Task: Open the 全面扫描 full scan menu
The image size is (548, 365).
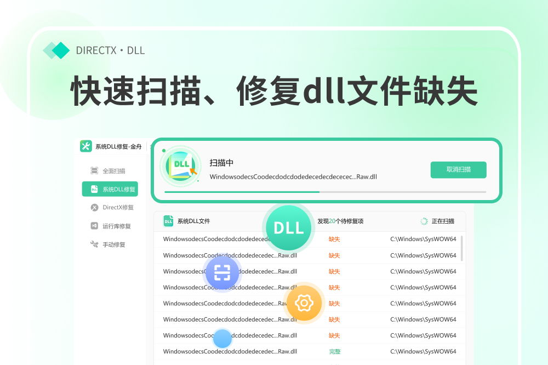Action: click(x=108, y=170)
